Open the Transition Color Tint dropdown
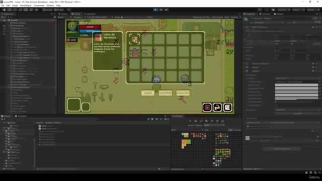Screen dimensions: 322x181 coord(297,78)
